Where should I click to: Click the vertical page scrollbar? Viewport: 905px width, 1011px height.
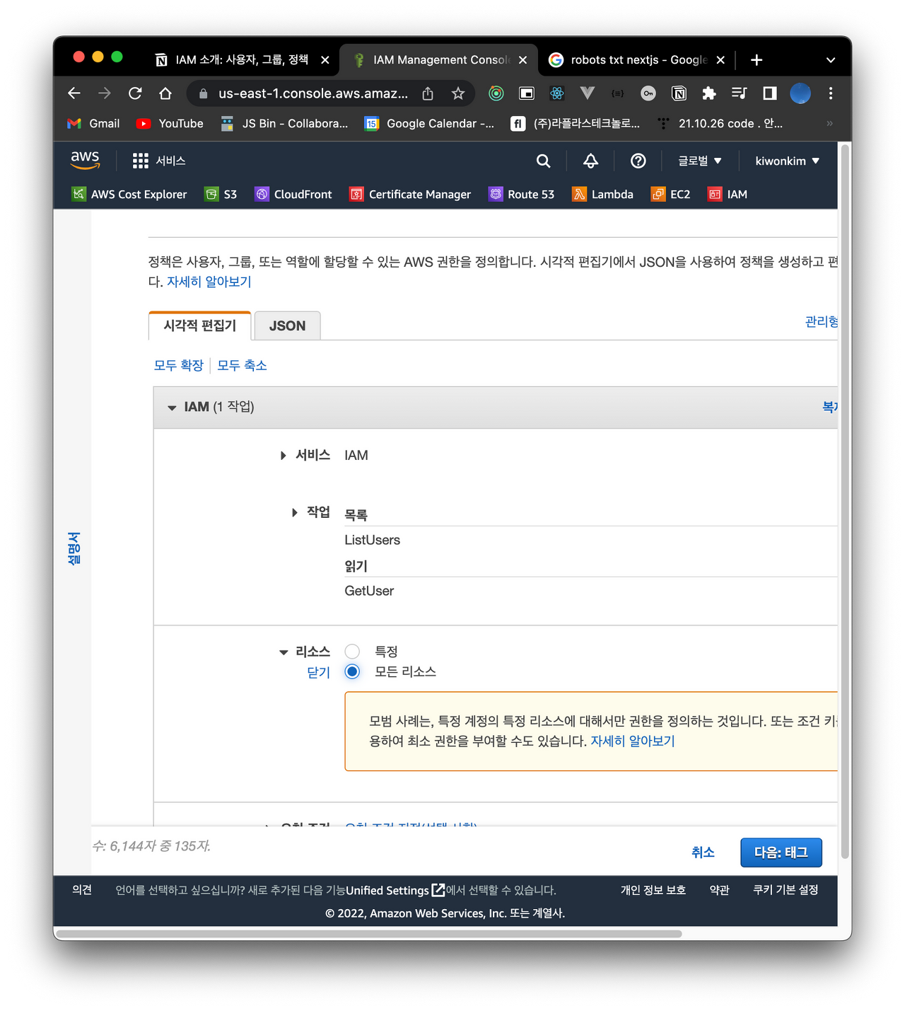click(x=845, y=502)
